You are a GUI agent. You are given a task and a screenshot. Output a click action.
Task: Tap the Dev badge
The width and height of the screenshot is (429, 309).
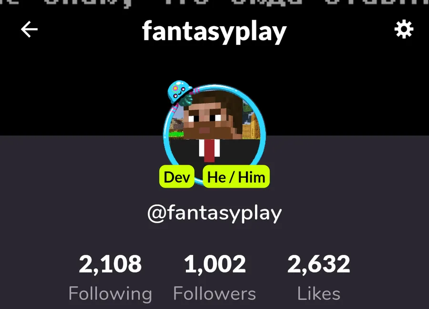(177, 176)
